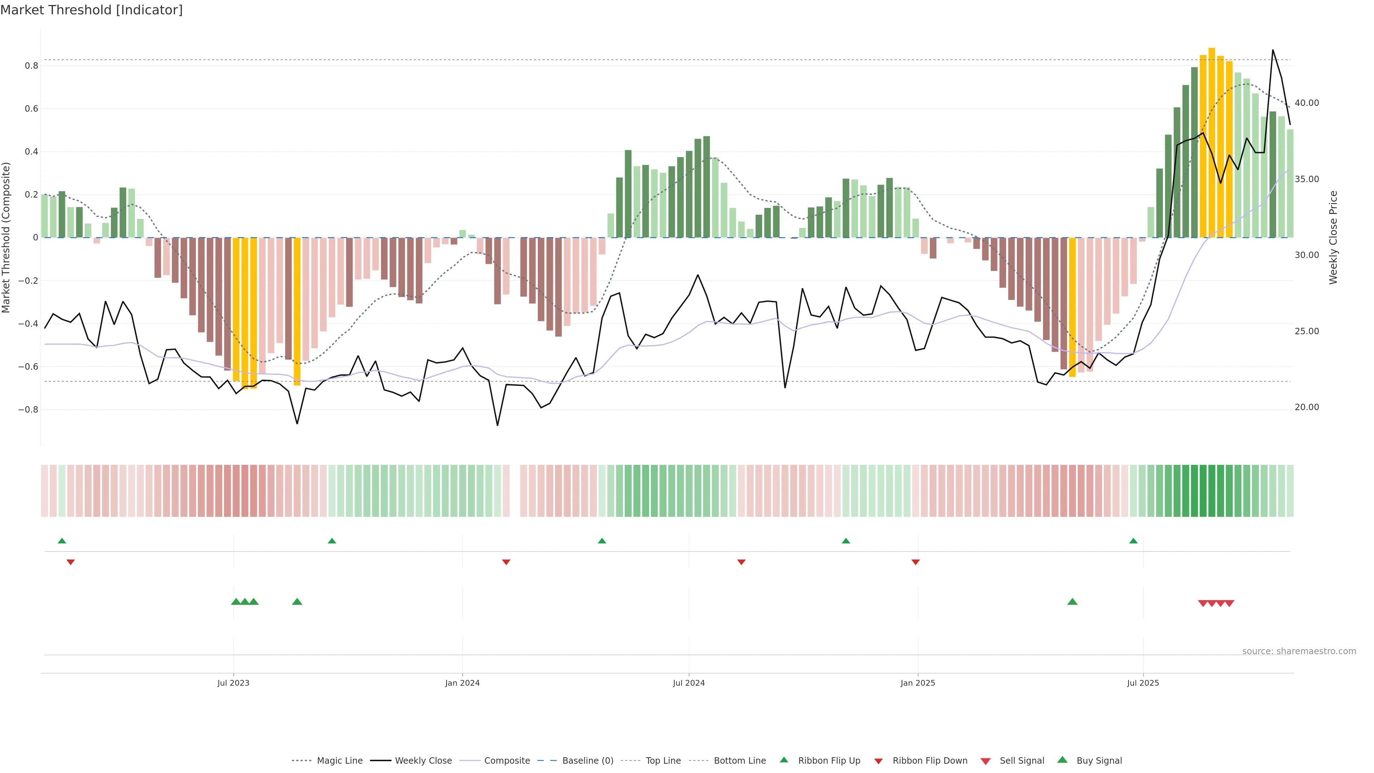This screenshot has width=1374, height=773.
Task: Click the Buy Signal legend triangle icon
Action: click(1062, 760)
